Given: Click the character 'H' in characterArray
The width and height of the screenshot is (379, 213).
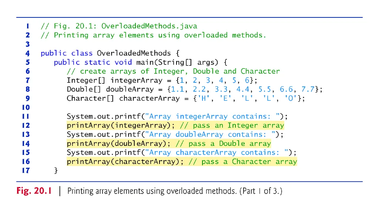Looking at the screenshot, I should (x=204, y=99).
